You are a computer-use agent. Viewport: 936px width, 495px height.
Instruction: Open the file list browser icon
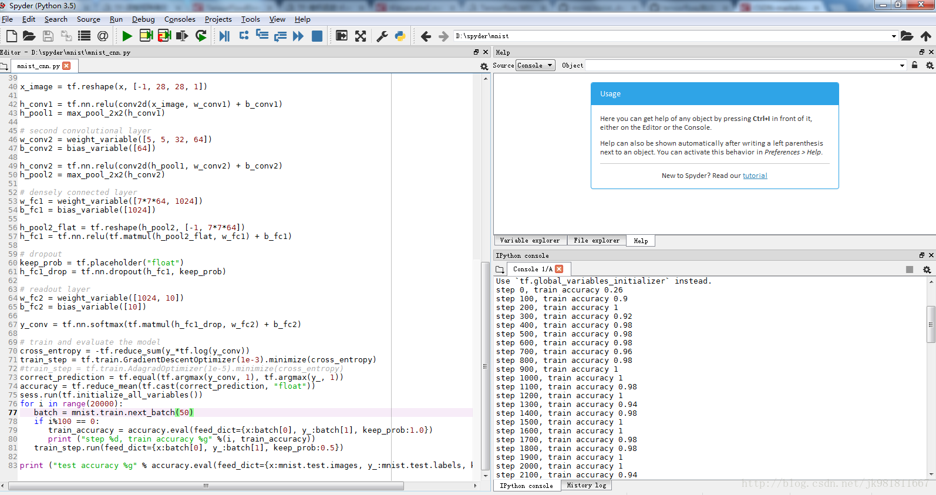tap(85, 36)
